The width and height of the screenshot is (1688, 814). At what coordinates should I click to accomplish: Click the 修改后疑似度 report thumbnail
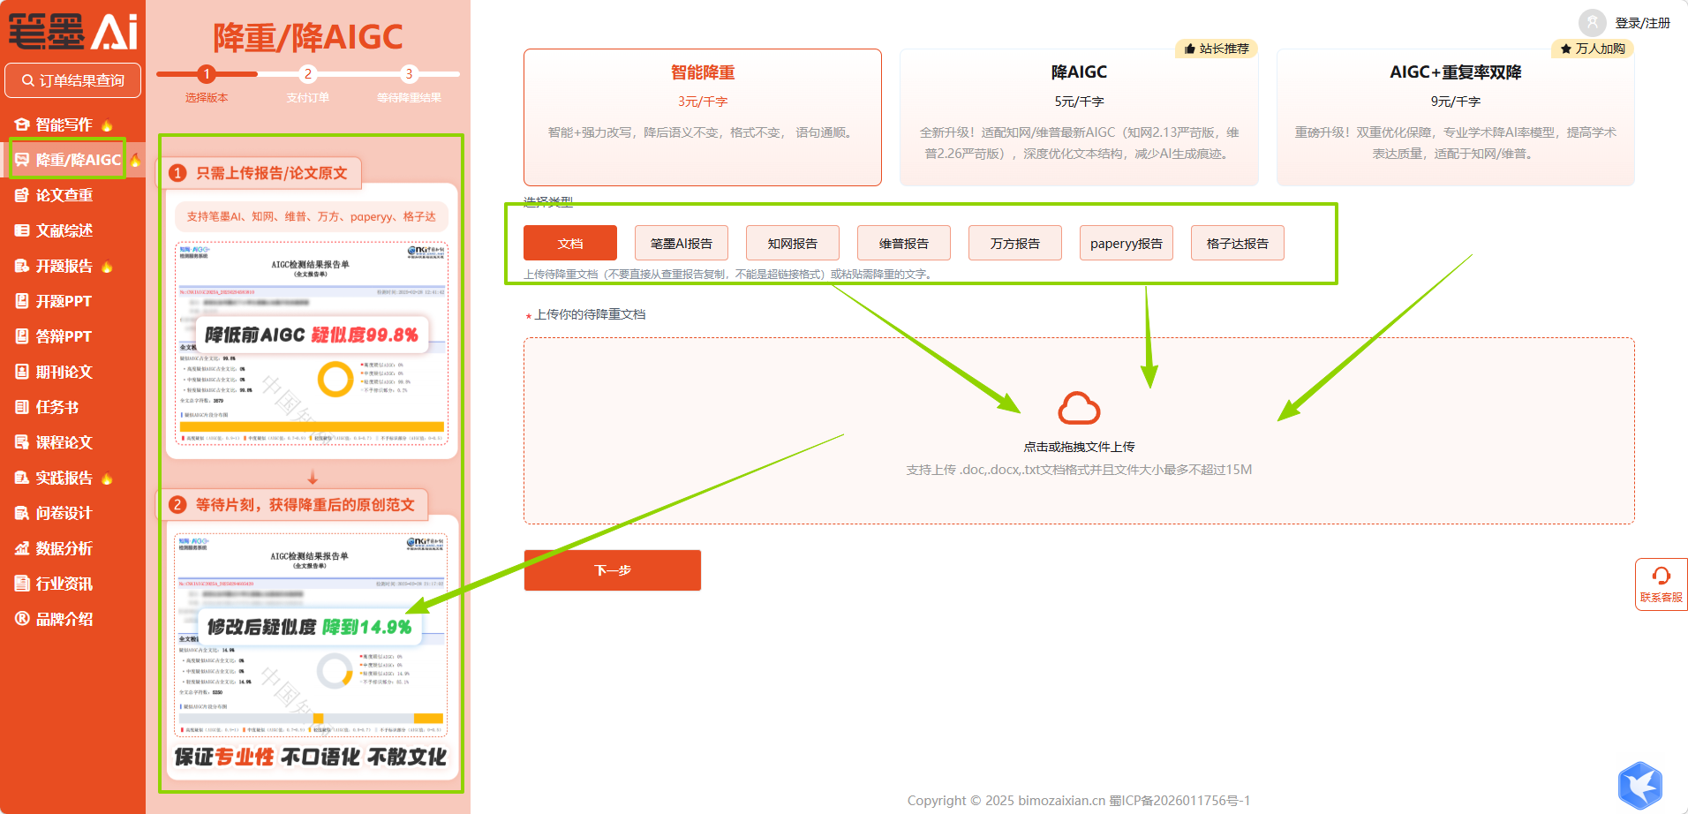point(311,635)
